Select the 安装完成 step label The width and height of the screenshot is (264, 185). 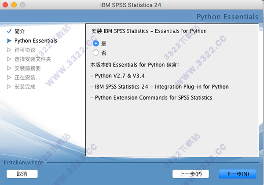25,87
